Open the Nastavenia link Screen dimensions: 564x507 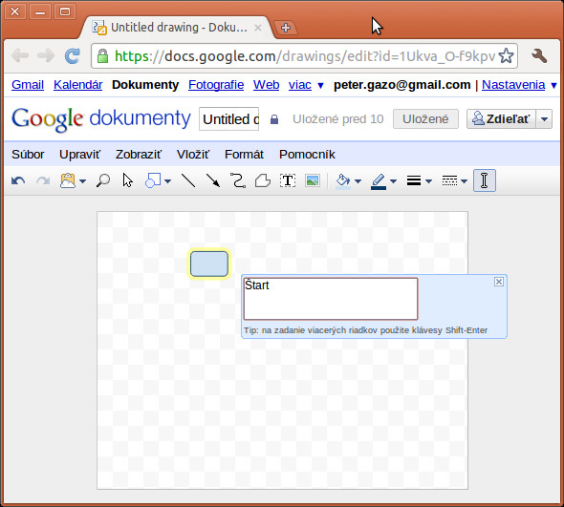click(x=513, y=85)
